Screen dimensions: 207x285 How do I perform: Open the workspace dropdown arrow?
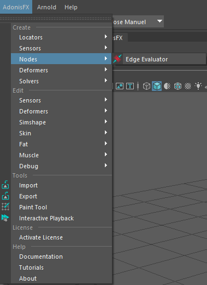click(x=159, y=21)
